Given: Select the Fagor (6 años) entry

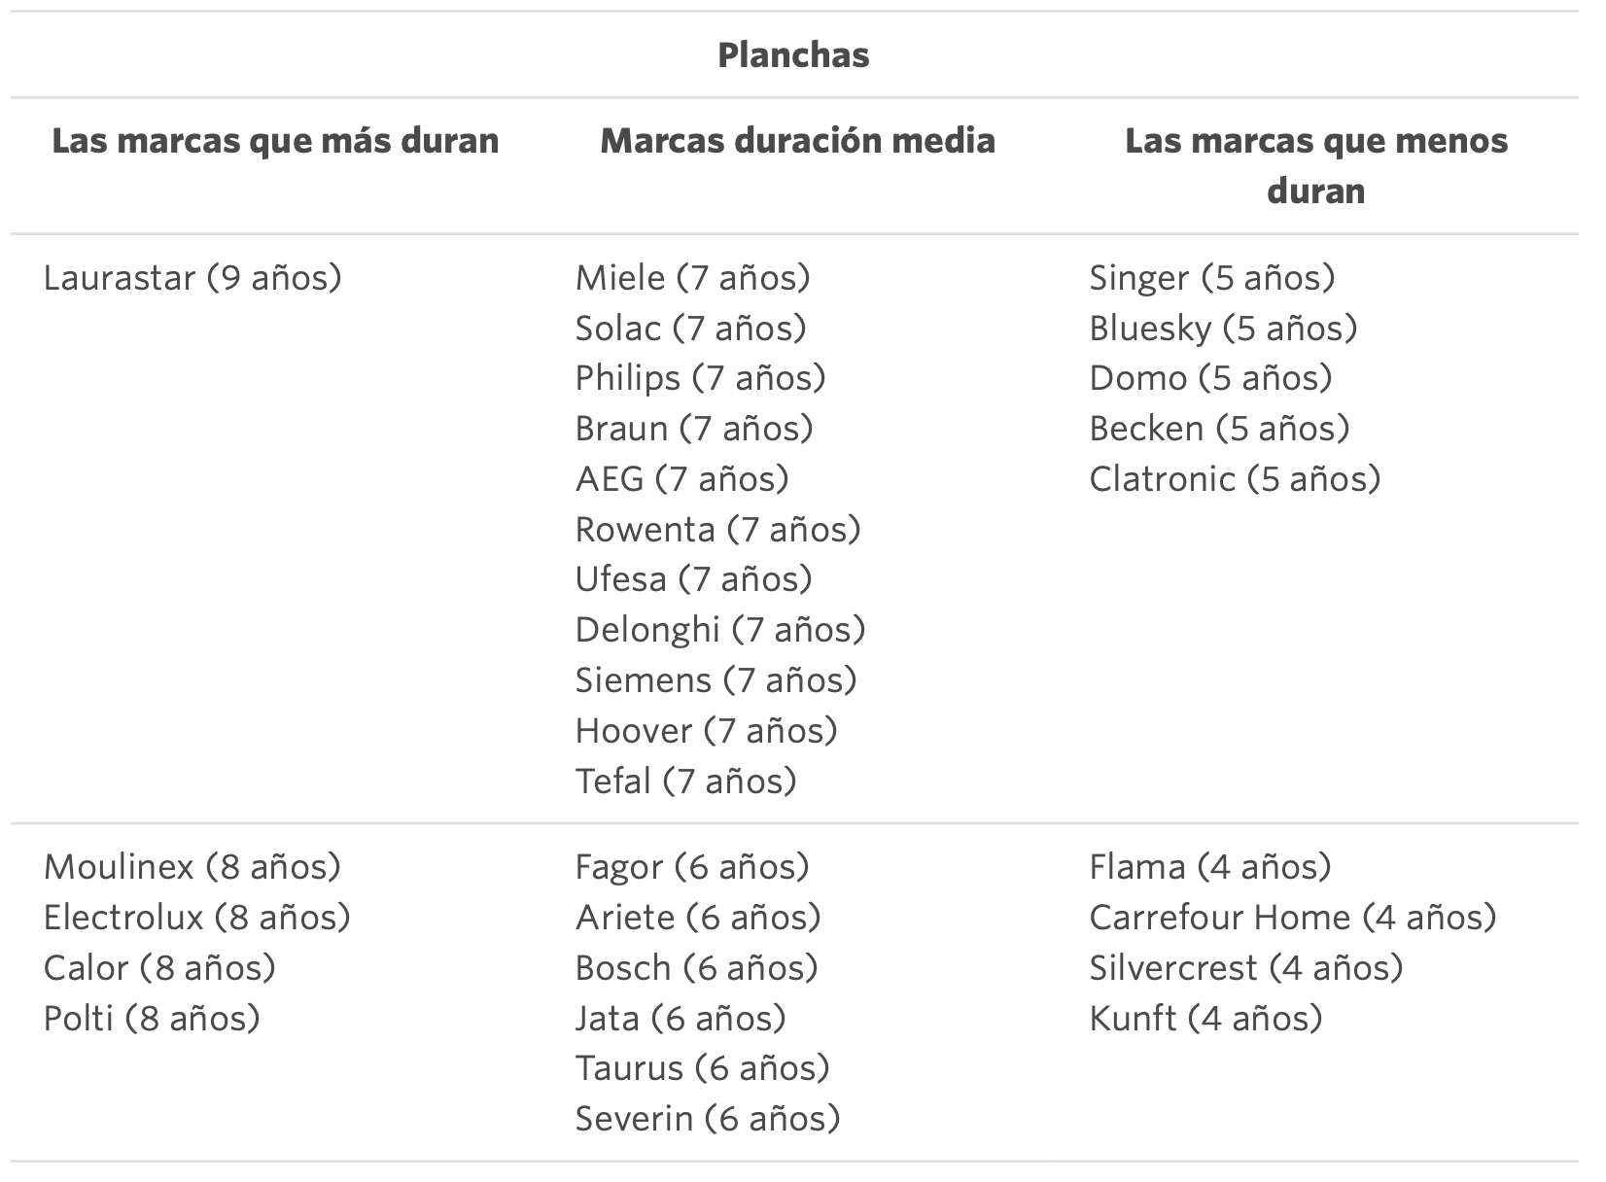Looking at the screenshot, I should [x=692, y=867].
